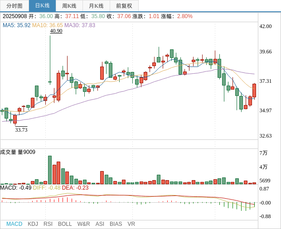Click the latest red candlestick at right edge
This screenshot has height=229, width=281.
click(x=254, y=91)
